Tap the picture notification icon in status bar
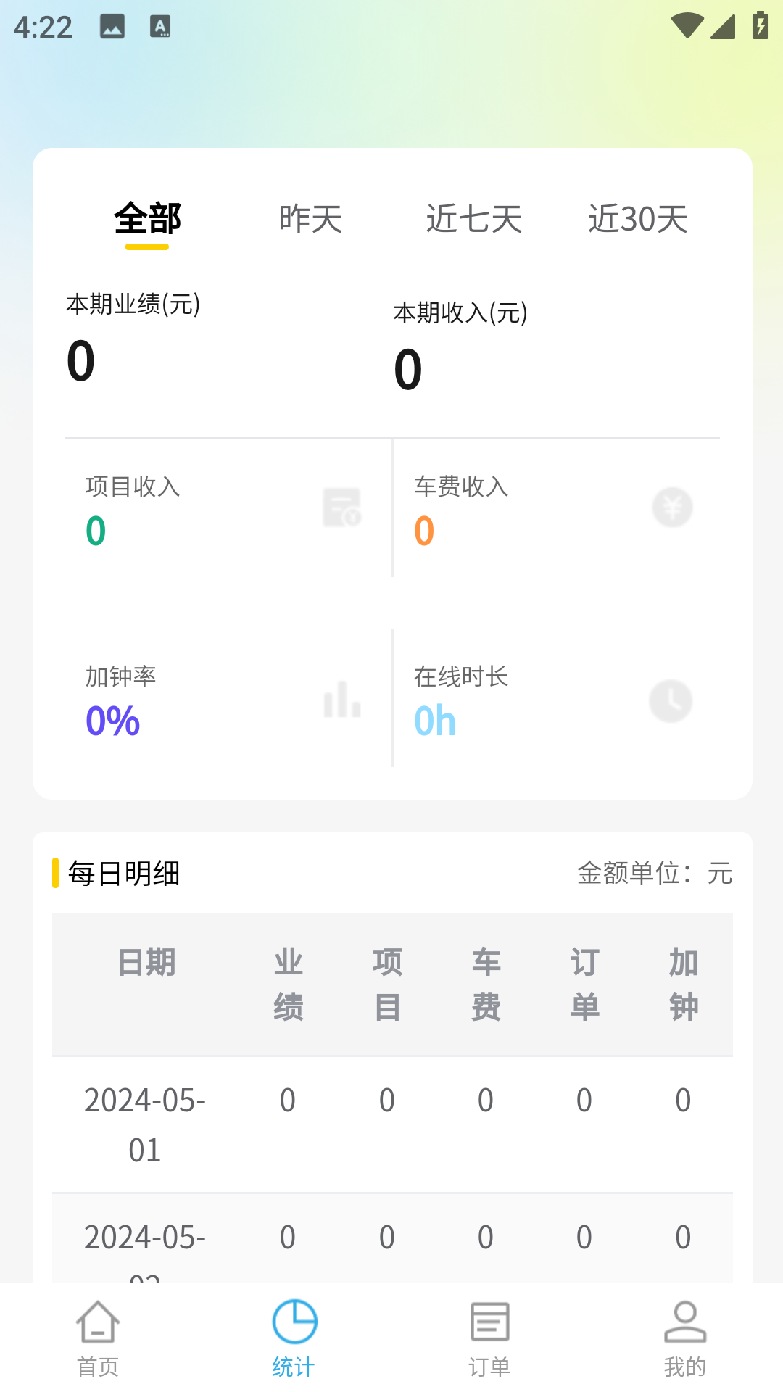Screen dimensions: 783x1392 (x=112, y=28)
